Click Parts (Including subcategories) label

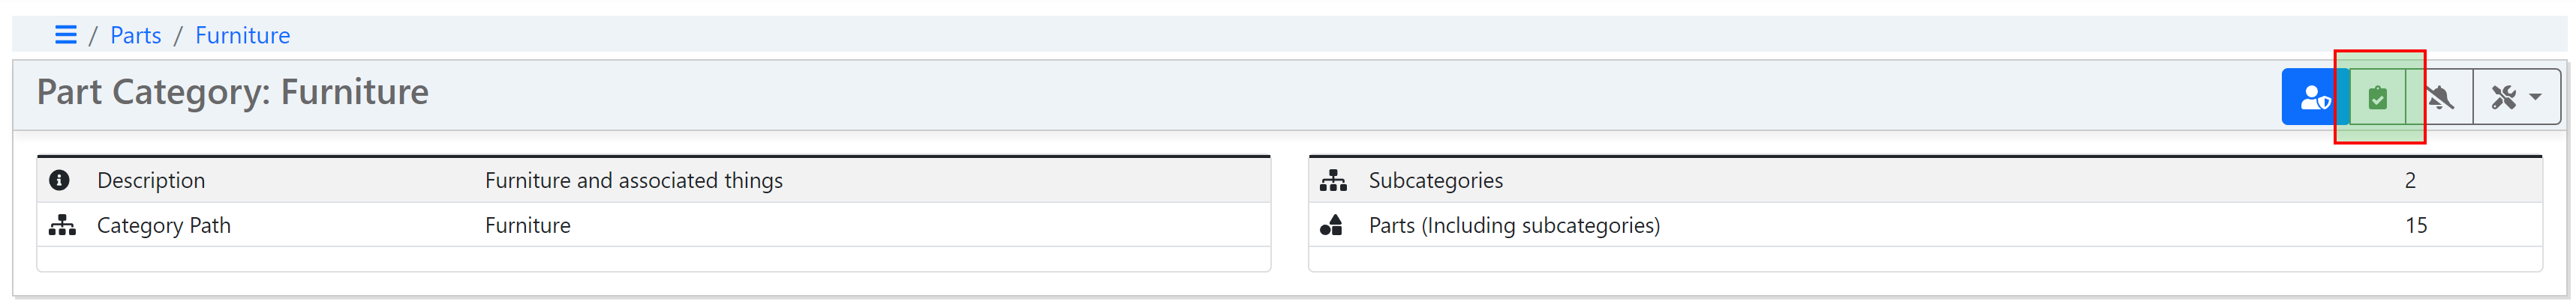1514,225
